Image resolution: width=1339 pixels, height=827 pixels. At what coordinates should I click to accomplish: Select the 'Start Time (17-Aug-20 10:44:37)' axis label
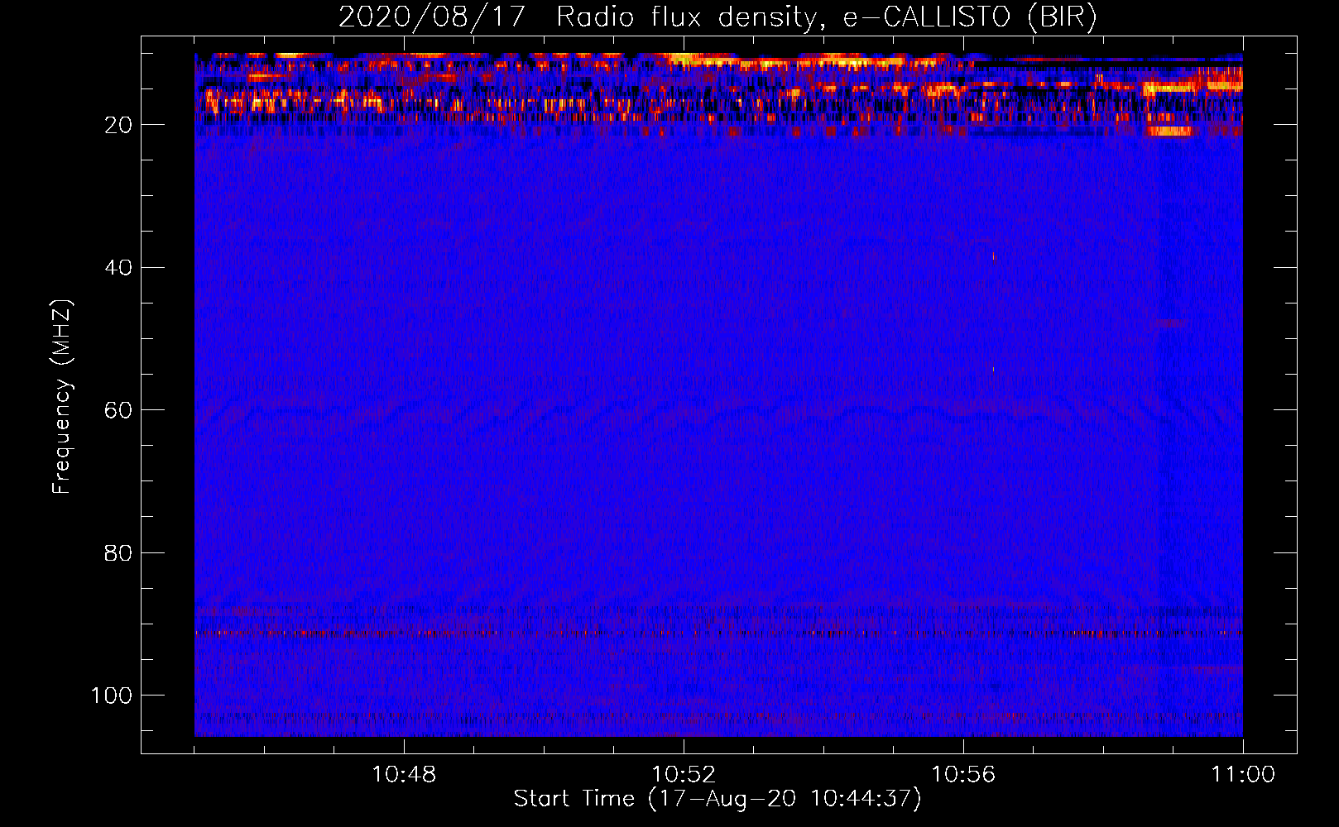click(717, 799)
